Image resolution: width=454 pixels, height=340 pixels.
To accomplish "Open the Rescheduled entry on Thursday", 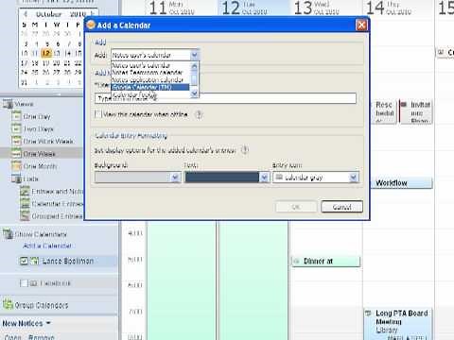I will tap(384, 111).
